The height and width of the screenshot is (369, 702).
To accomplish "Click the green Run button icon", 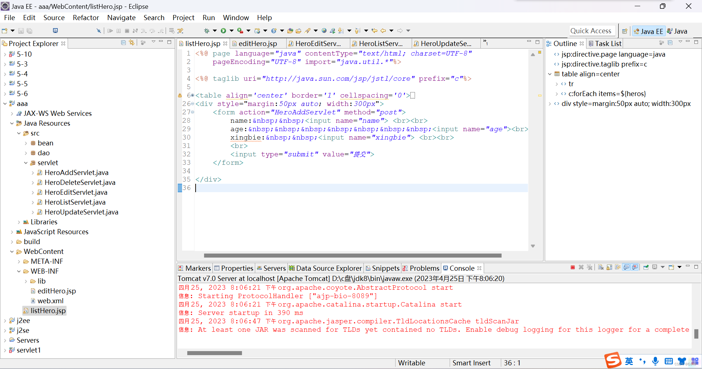I will click(x=223, y=31).
